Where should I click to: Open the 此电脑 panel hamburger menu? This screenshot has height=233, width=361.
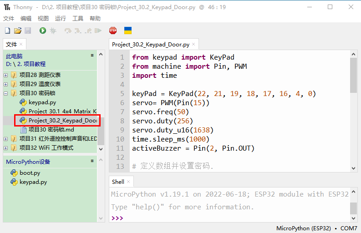92,56
